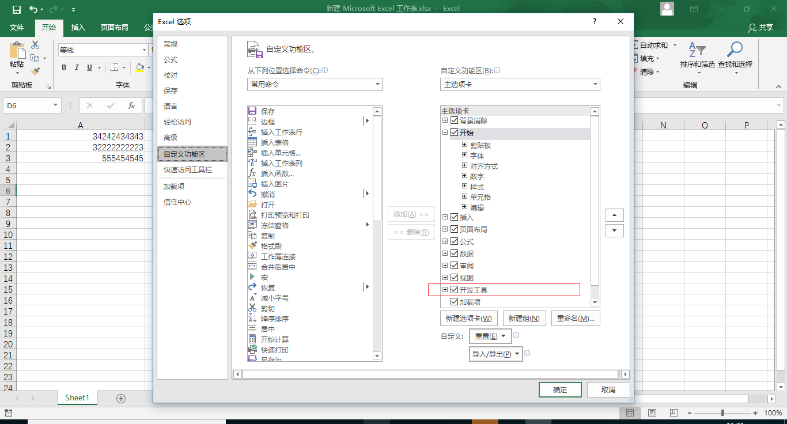Uncheck the 背景消除 checkbox
The width and height of the screenshot is (787, 424).
(x=455, y=121)
